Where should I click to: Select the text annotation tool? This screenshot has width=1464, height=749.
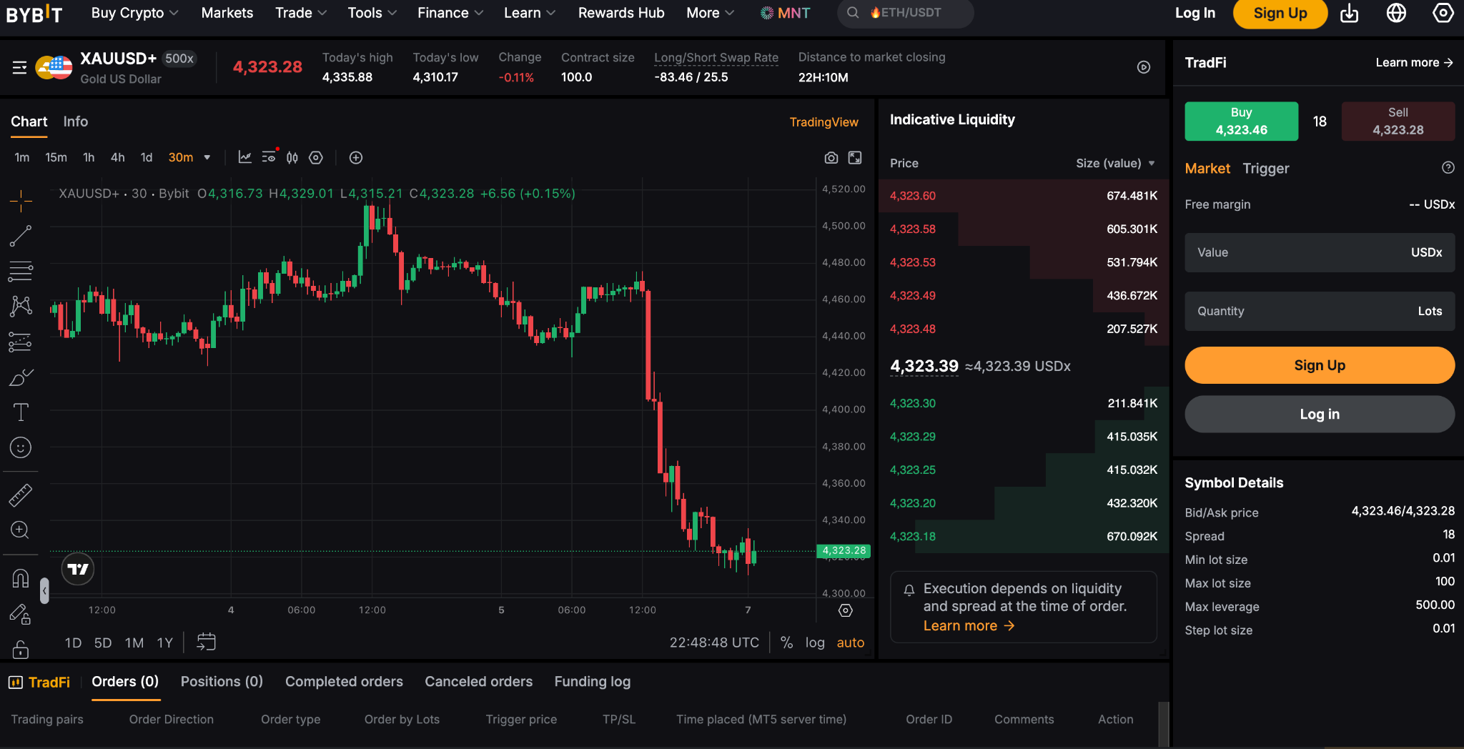21,412
